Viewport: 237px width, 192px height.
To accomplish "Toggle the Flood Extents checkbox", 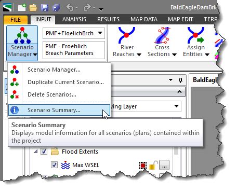I will pos(44,152).
